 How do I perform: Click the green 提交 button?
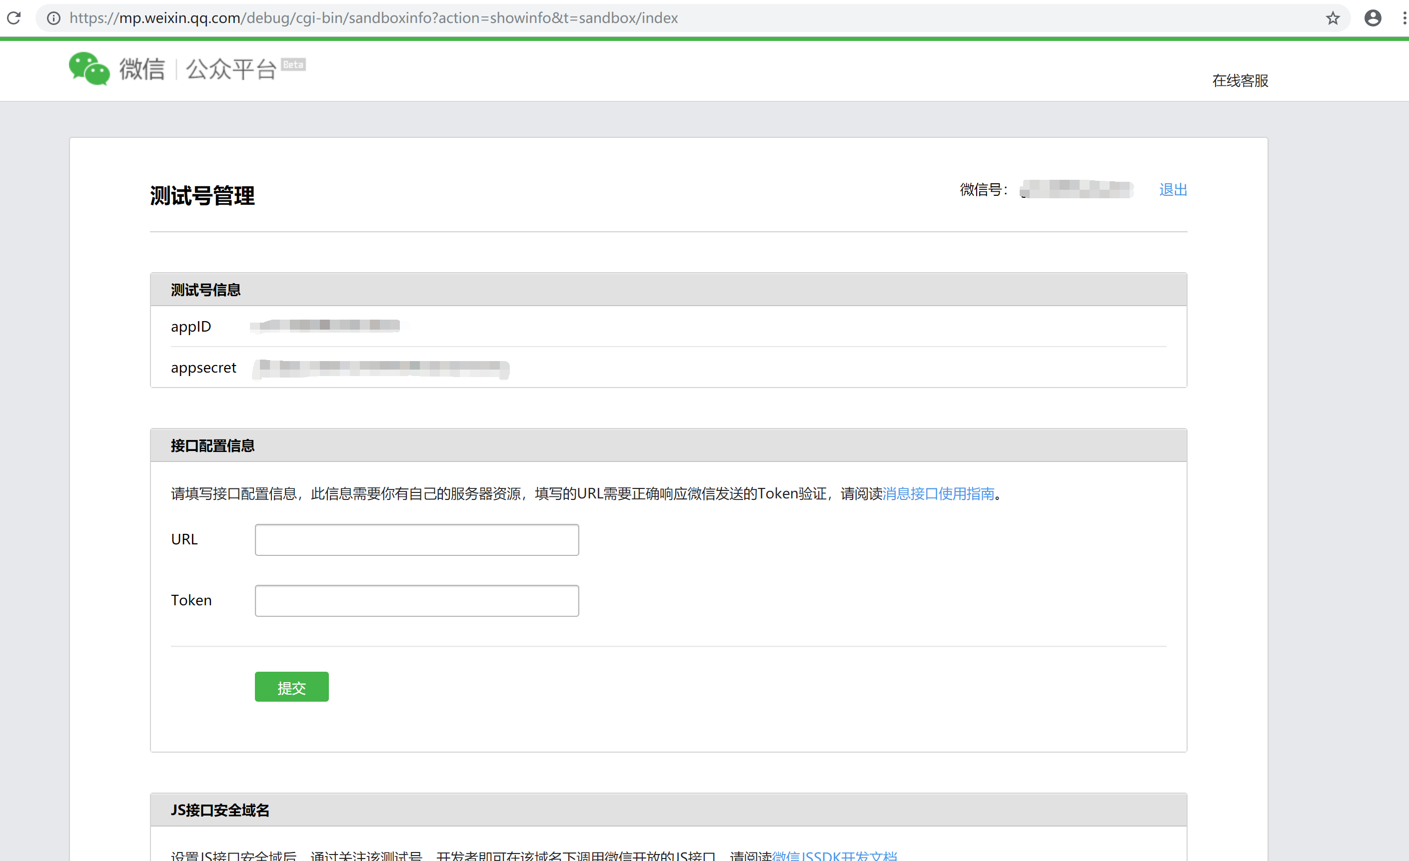(291, 687)
